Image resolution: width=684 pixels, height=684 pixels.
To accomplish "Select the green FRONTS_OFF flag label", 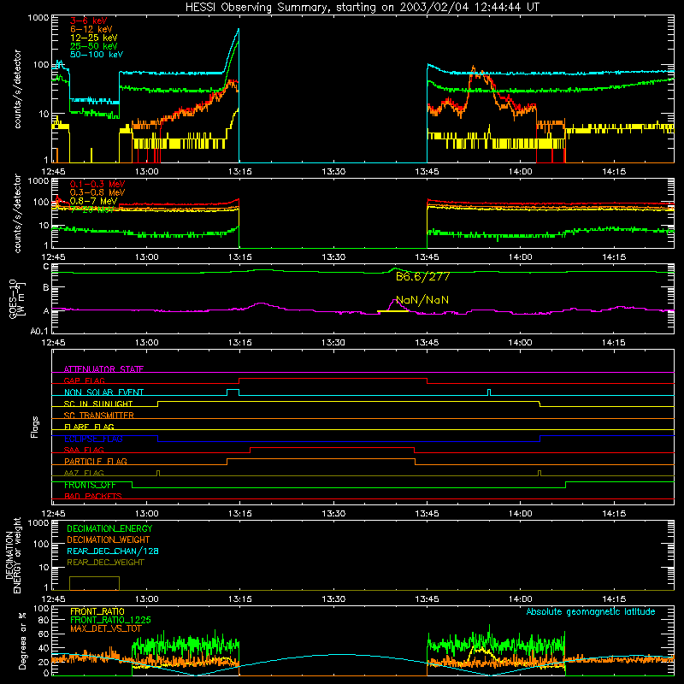I will (x=90, y=485).
